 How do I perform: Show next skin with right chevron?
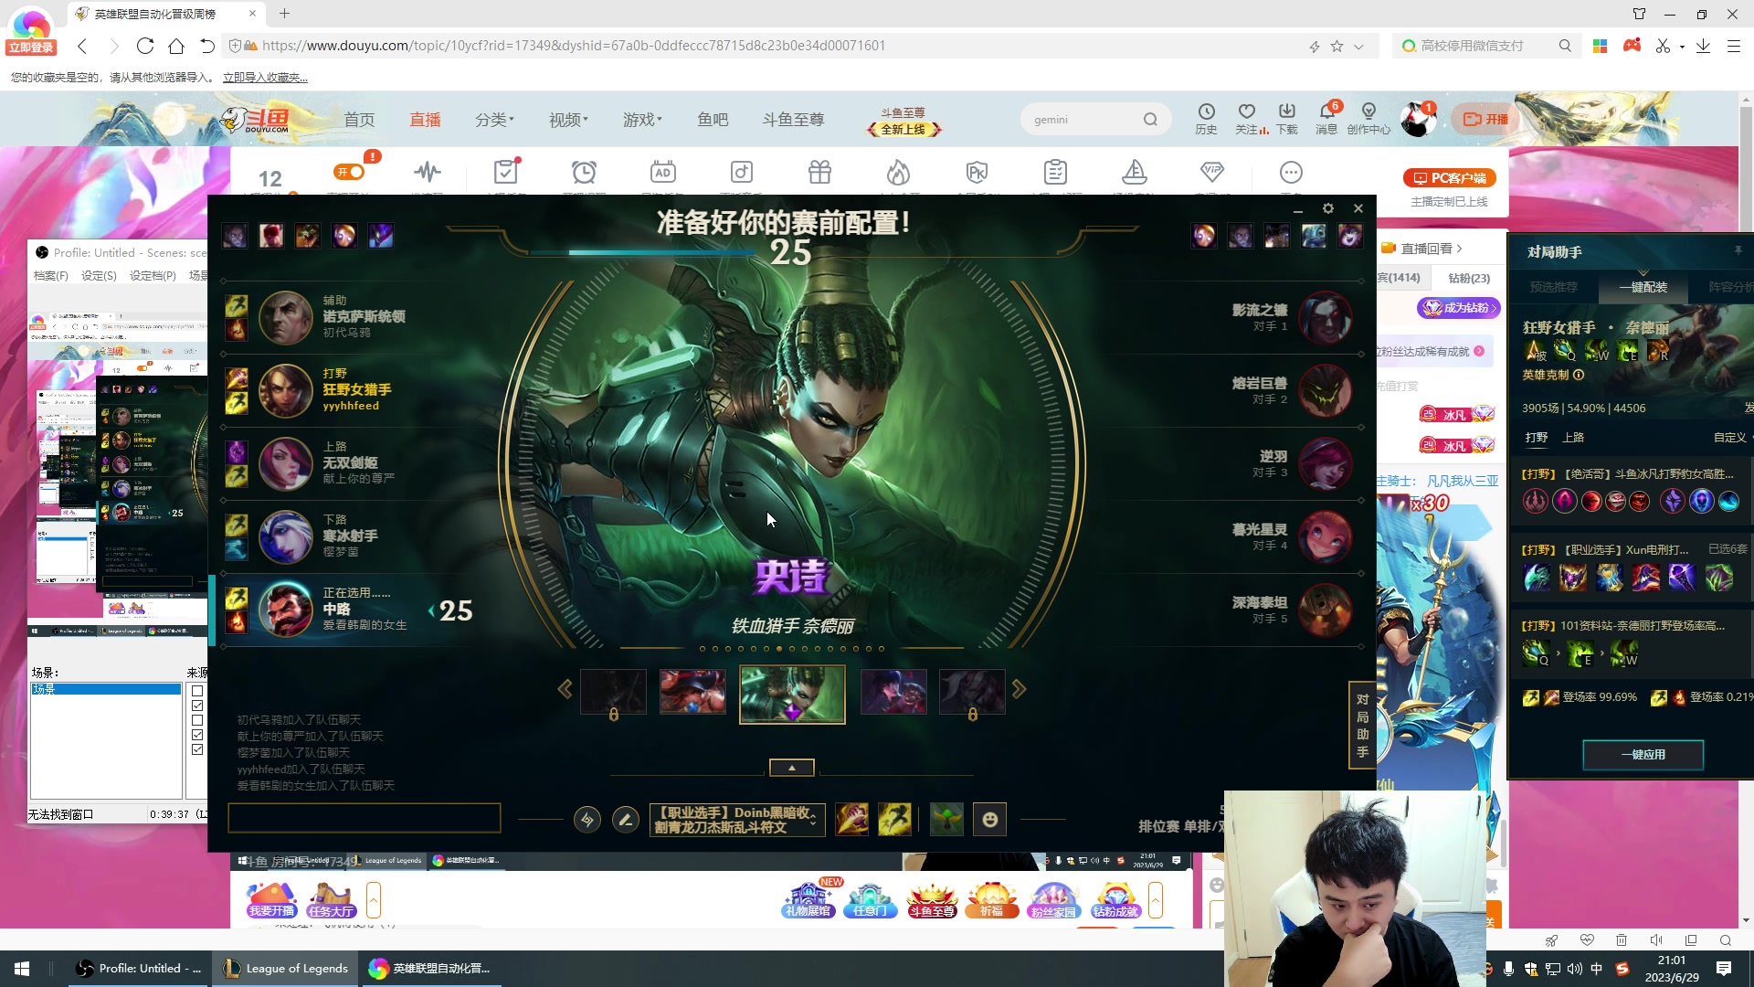point(1019,689)
